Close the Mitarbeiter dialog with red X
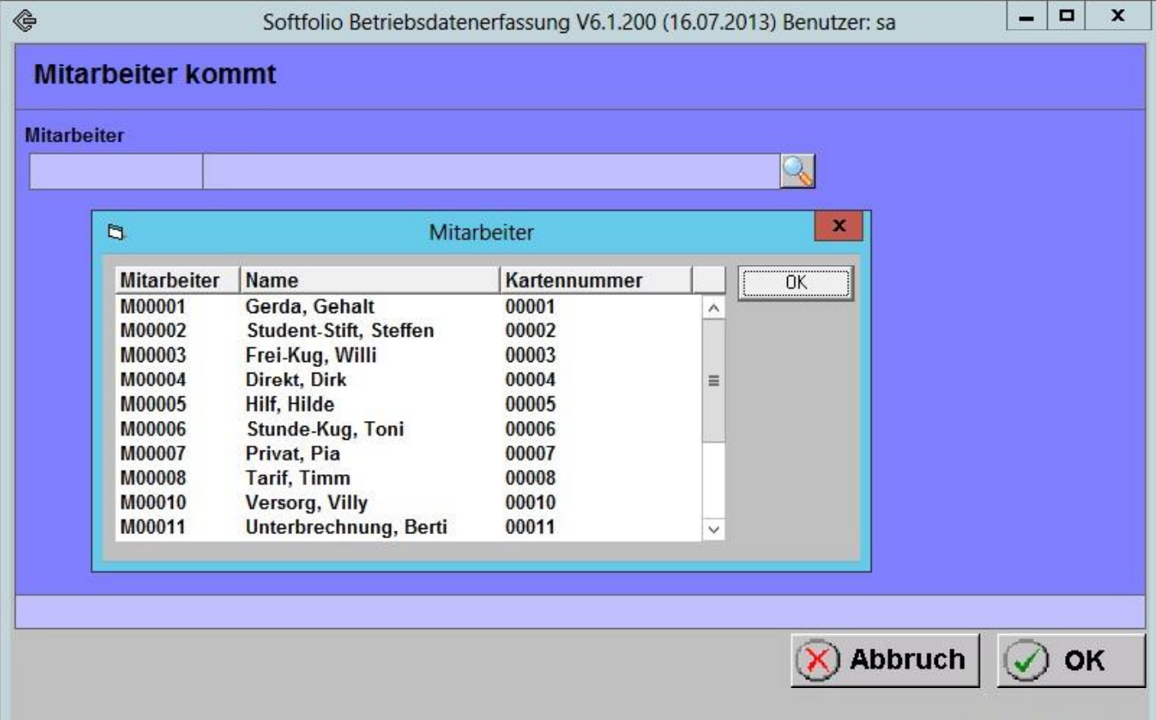 (x=838, y=226)
